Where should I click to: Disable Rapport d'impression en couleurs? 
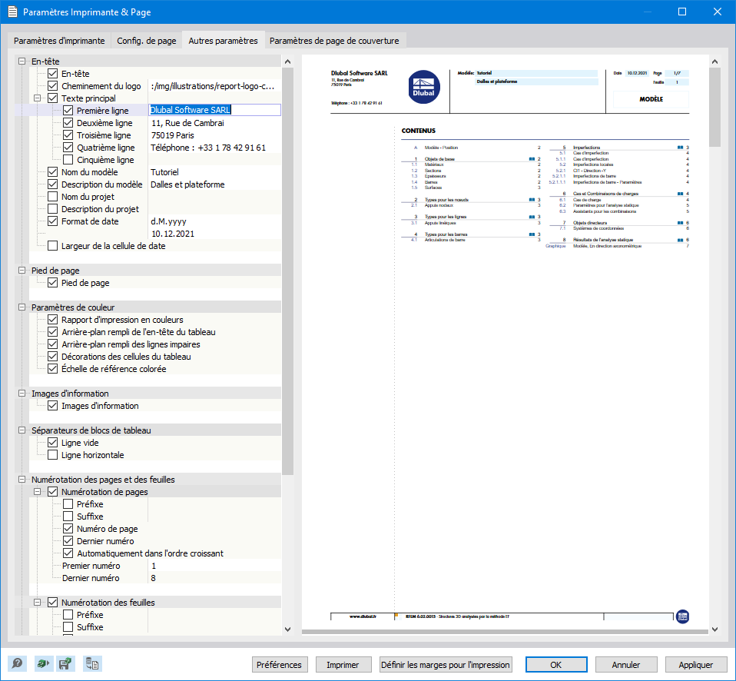(x=53, y=320)
